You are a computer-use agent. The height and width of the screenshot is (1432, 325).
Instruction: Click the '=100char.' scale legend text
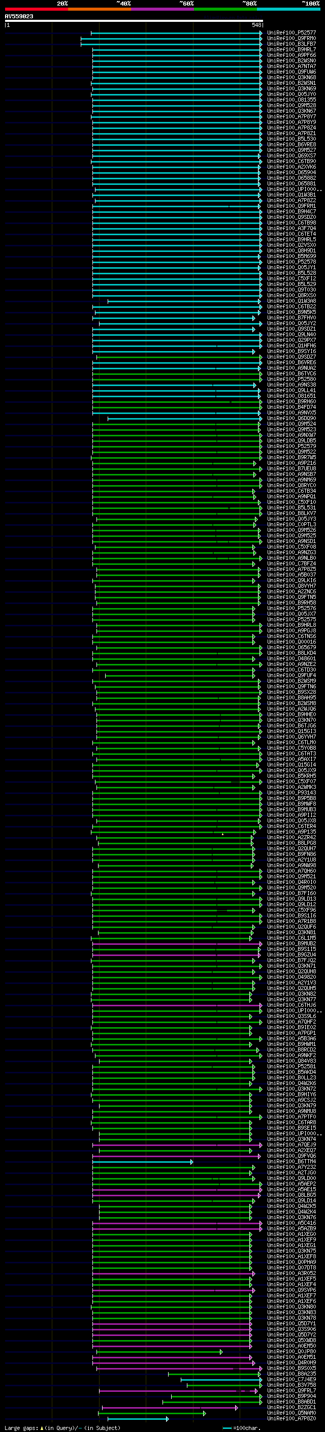click(246, 1427)
